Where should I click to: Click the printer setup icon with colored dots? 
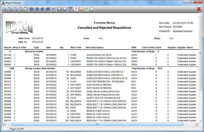pyautogui.click(x=70, y=9)
